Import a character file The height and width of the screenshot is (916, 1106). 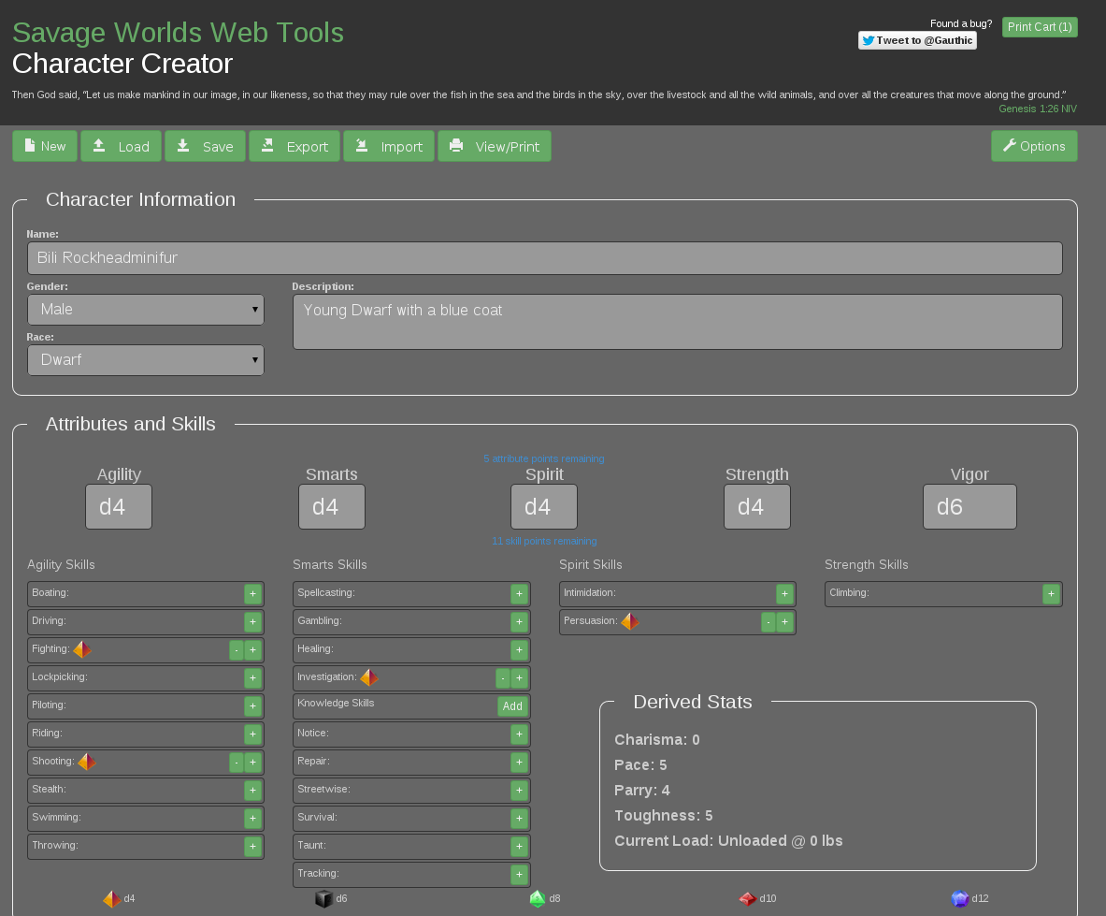point(389,146)
